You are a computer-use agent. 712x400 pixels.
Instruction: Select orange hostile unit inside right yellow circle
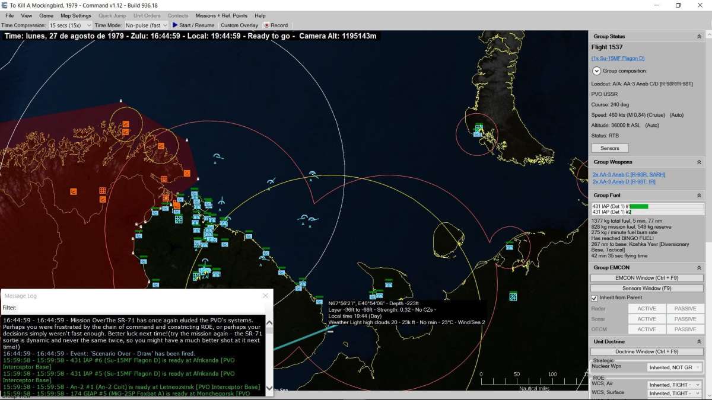click(161, 146)
